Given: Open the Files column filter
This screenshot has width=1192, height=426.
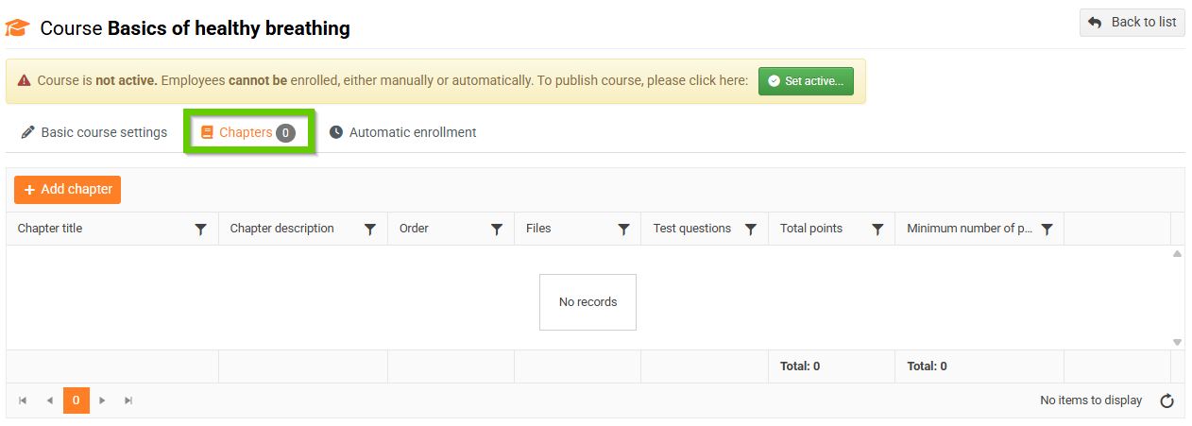Looking at the screenshot, I should (623, 229).
